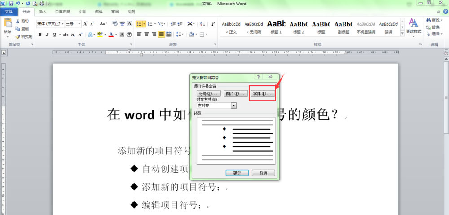The width and height of the screenshot is (449, 215).
Task: Click the 字体 (Font) button in dialog
Action: click(x=263, y=94)
